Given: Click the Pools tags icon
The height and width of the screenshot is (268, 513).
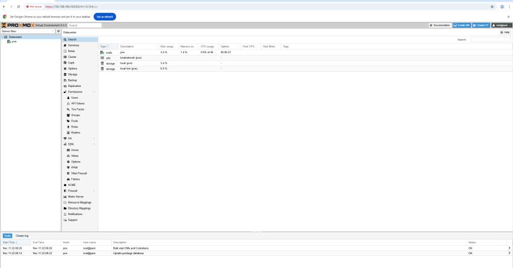Looking at the screenshot, I should [x=68, y=121].
